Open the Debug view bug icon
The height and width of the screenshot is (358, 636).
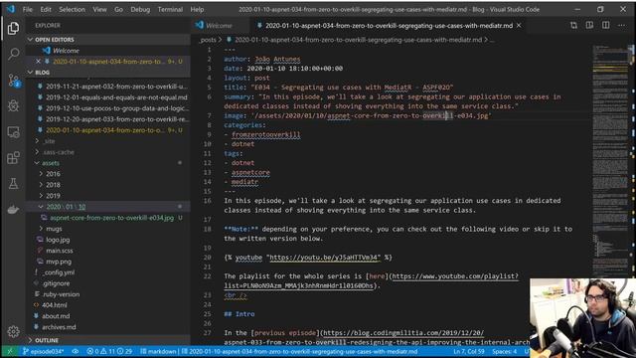click(x=13, y=105)
